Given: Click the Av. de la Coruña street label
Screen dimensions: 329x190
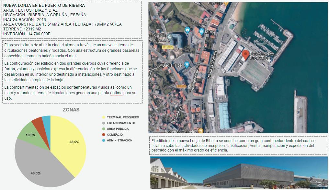Looking at the screenshot, I should (x=196, y=77).
